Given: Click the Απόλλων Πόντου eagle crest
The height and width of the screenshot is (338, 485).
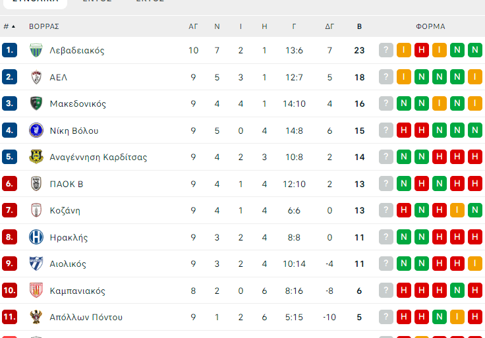Looking at the screenshot, I should tap(36, 317).
